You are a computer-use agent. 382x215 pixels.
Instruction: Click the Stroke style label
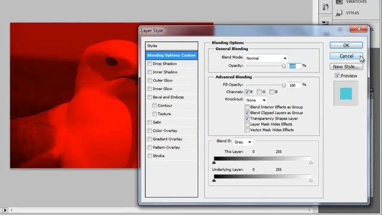tap(159, 156)
